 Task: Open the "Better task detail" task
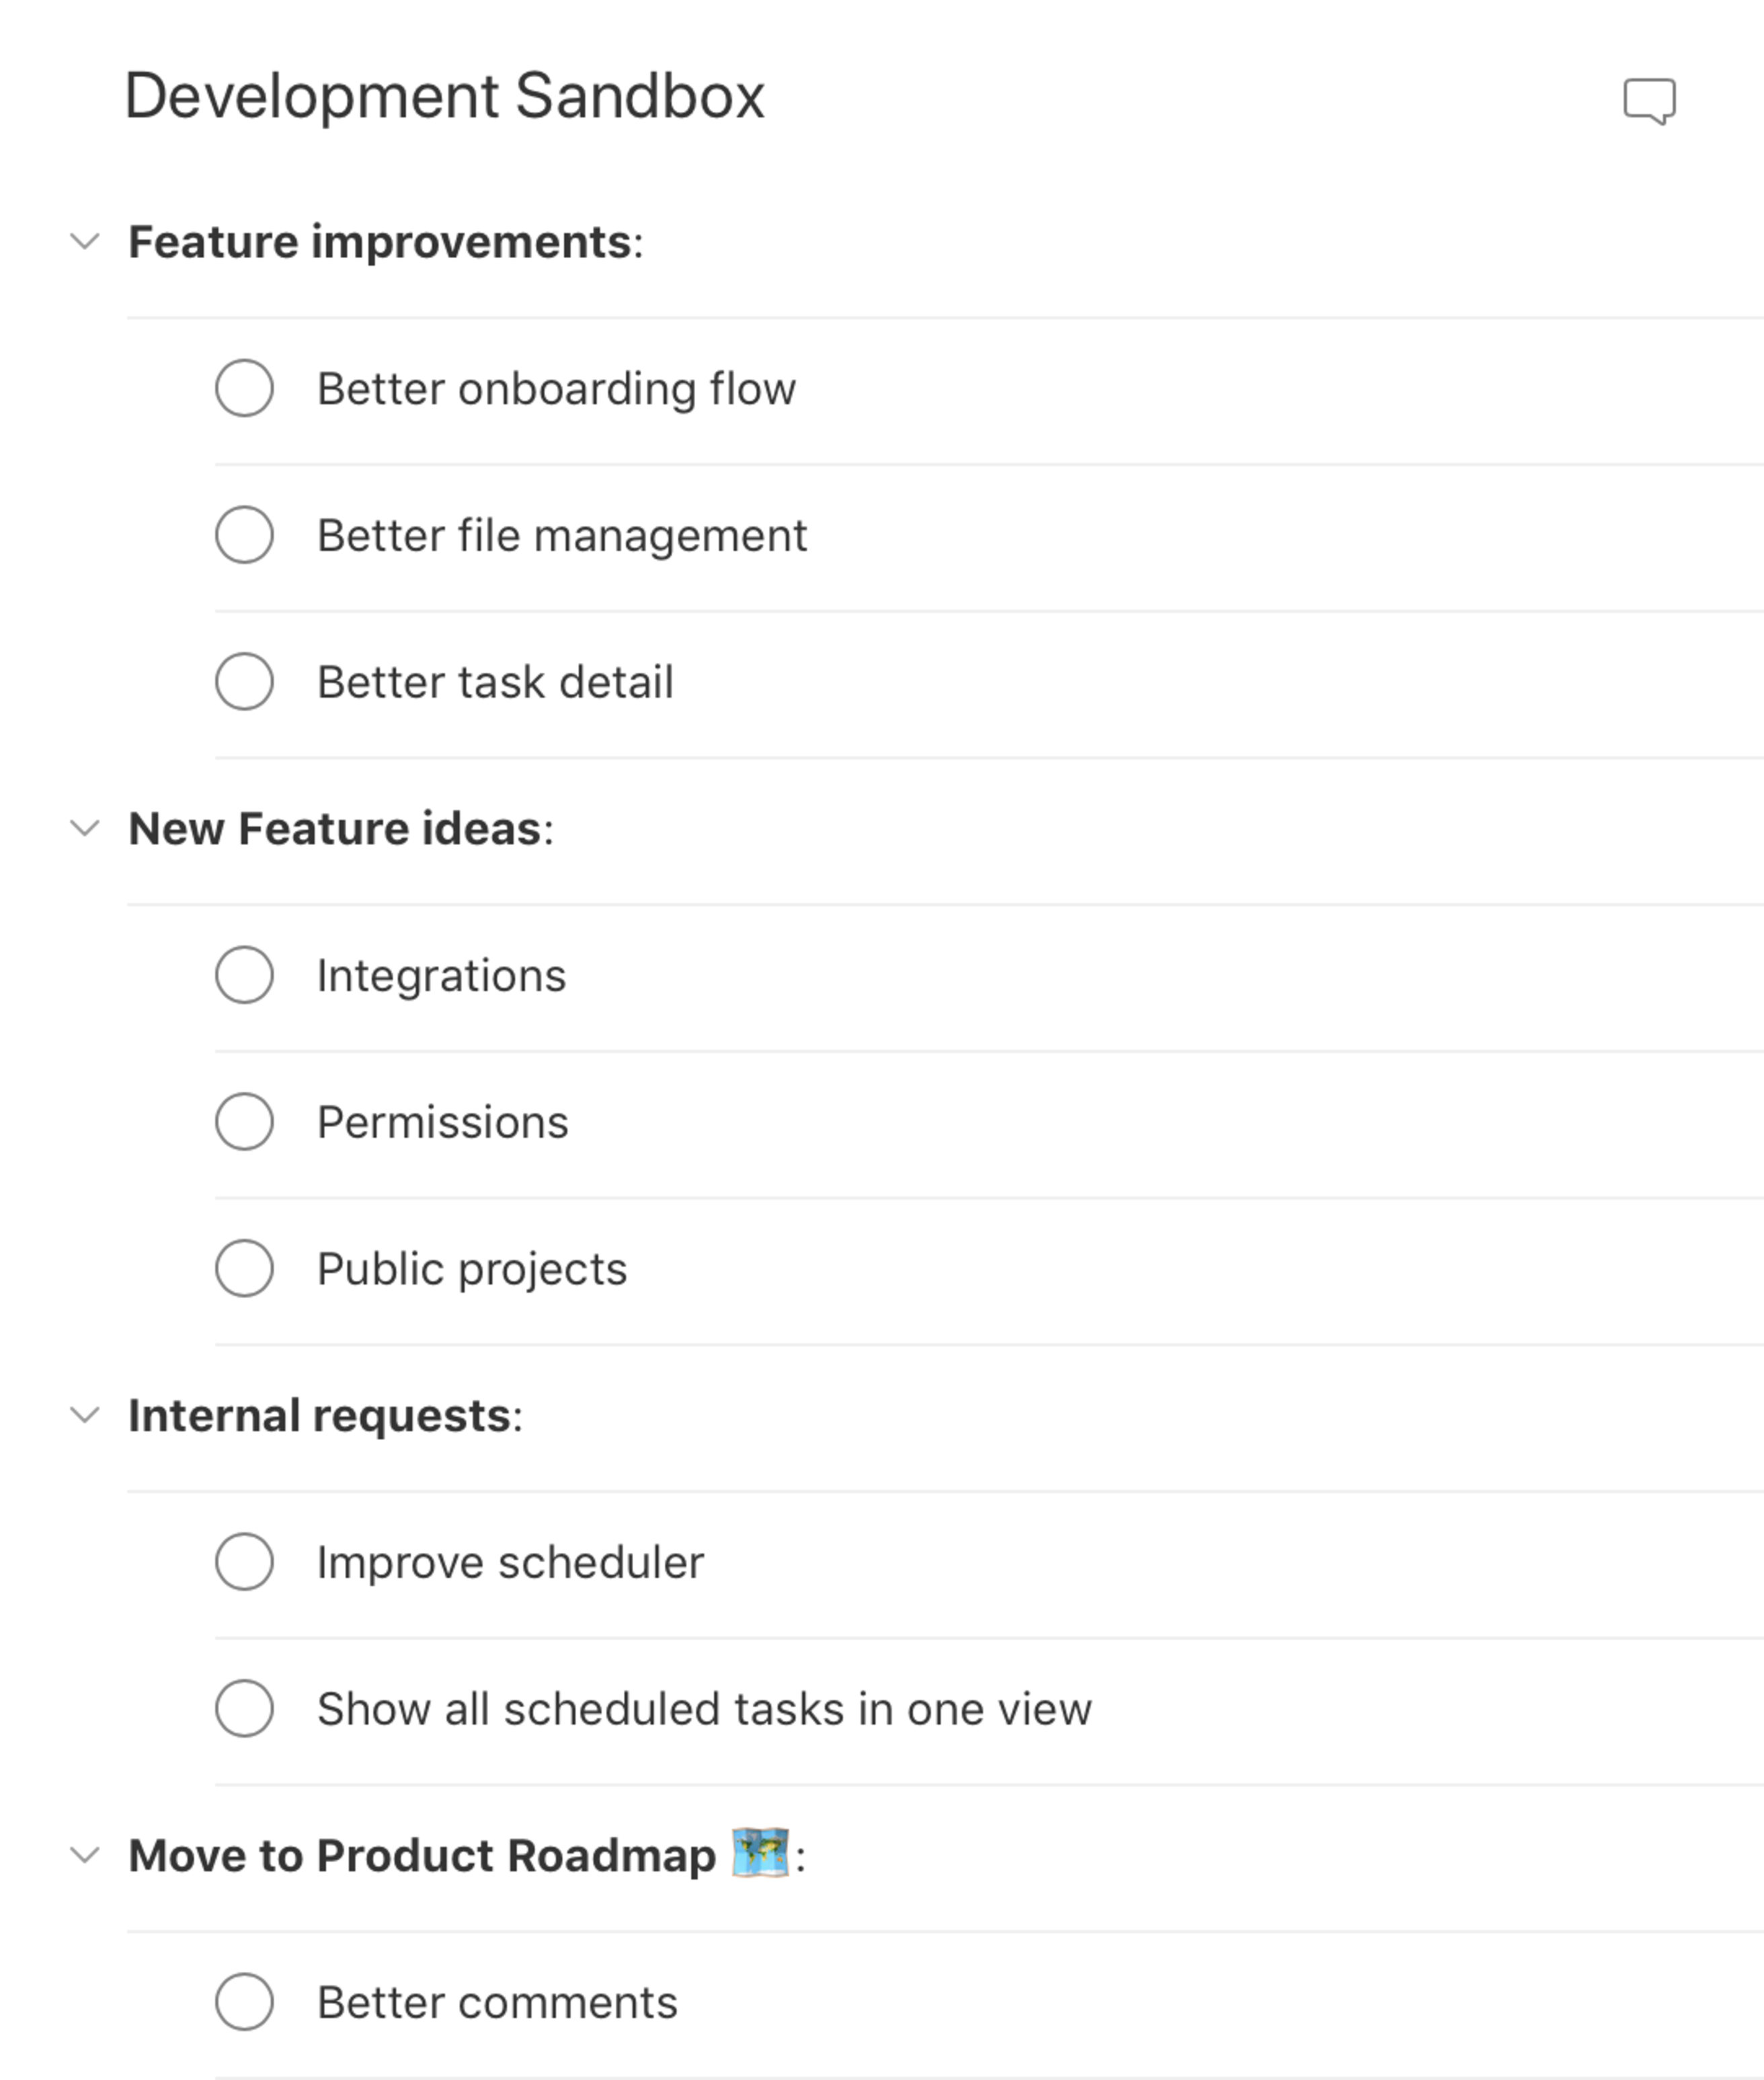click(496, 682)
